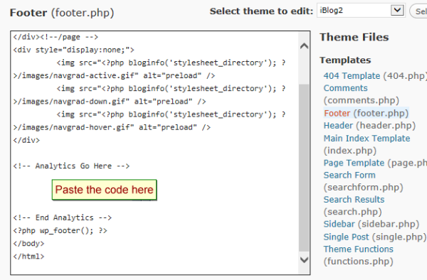Click the 'End Analytics' comment line

(x=63, y=217)
